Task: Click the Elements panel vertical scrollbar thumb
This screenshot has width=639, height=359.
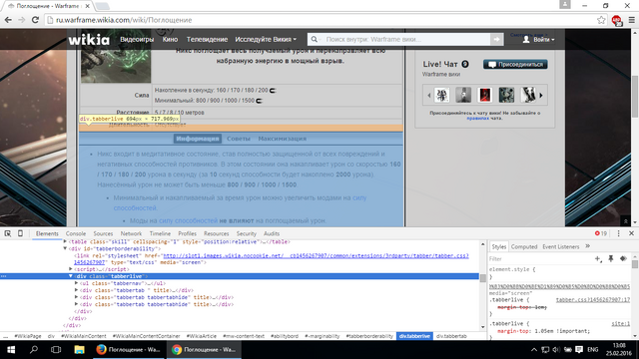Action: (483, 278)
